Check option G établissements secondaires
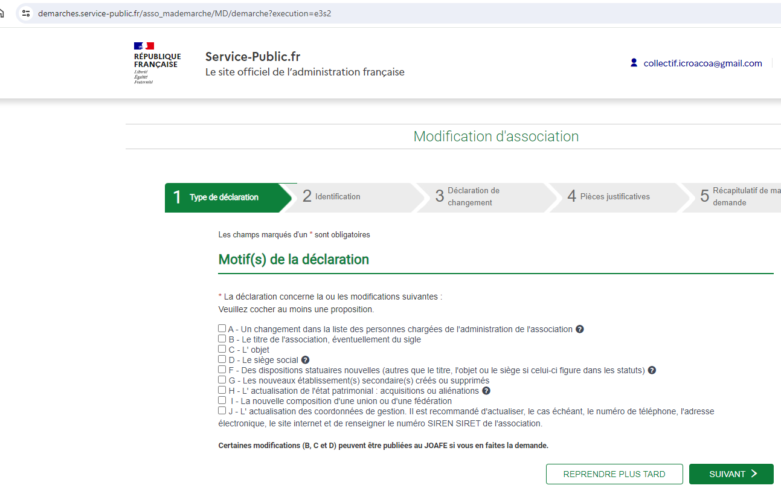The image size is (781, 494). tap(222, 380)
